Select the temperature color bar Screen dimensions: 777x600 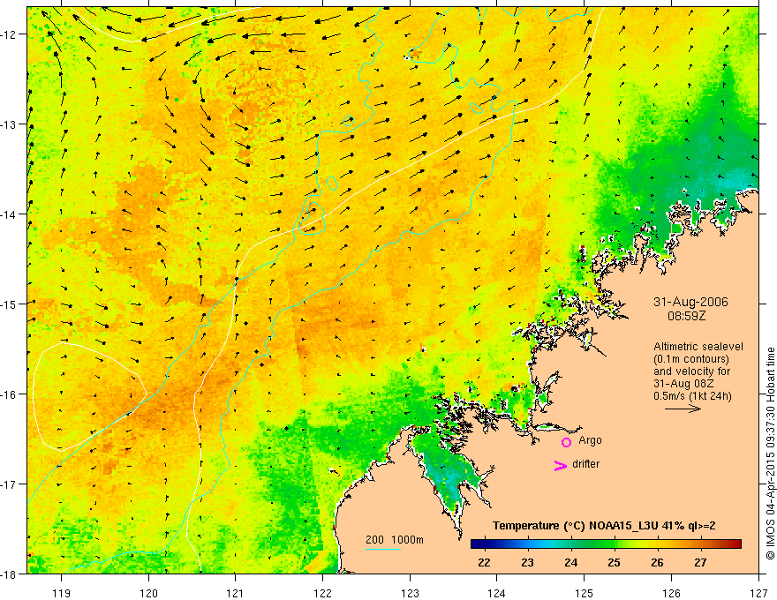coord(606,544)
